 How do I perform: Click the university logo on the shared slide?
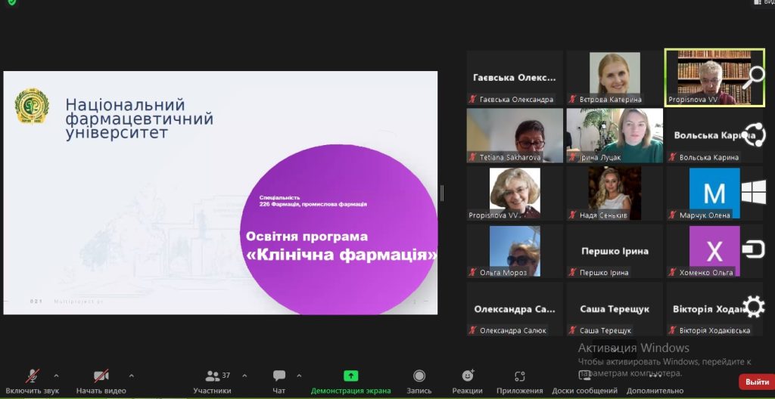(x=32, y=106)
